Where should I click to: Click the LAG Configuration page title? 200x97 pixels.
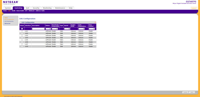[27, 19]
